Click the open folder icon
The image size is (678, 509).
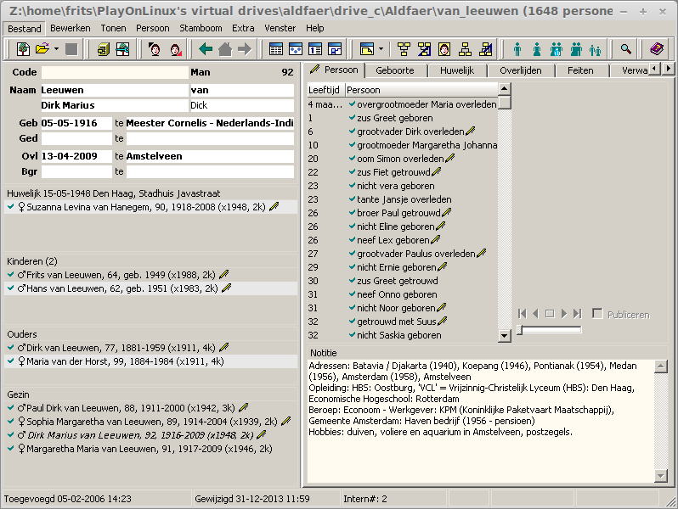[42, 49]
